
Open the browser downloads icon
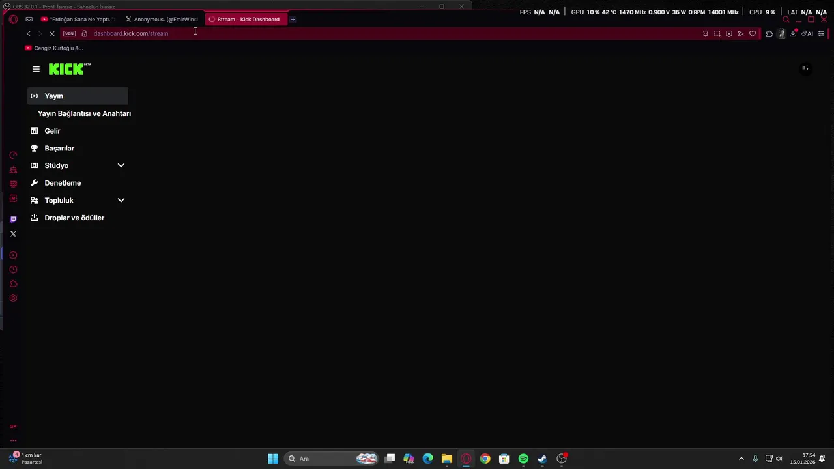point(793,33)
